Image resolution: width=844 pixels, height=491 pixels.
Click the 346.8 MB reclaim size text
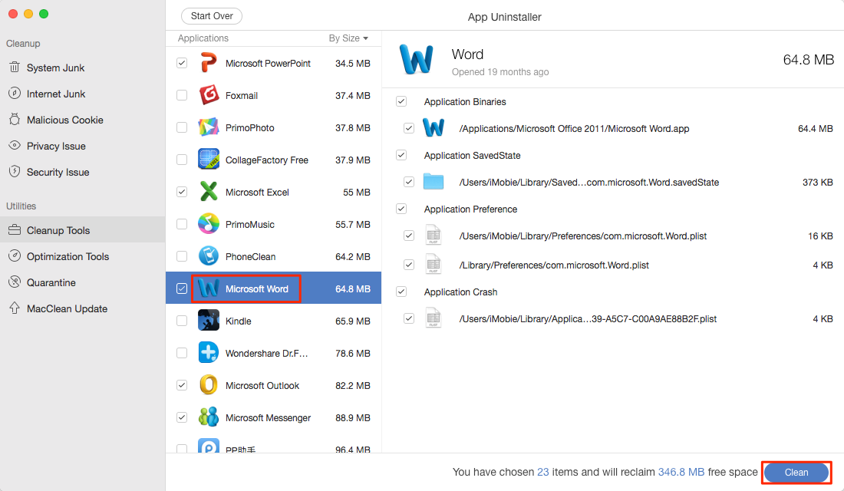(x=681, y=472)
